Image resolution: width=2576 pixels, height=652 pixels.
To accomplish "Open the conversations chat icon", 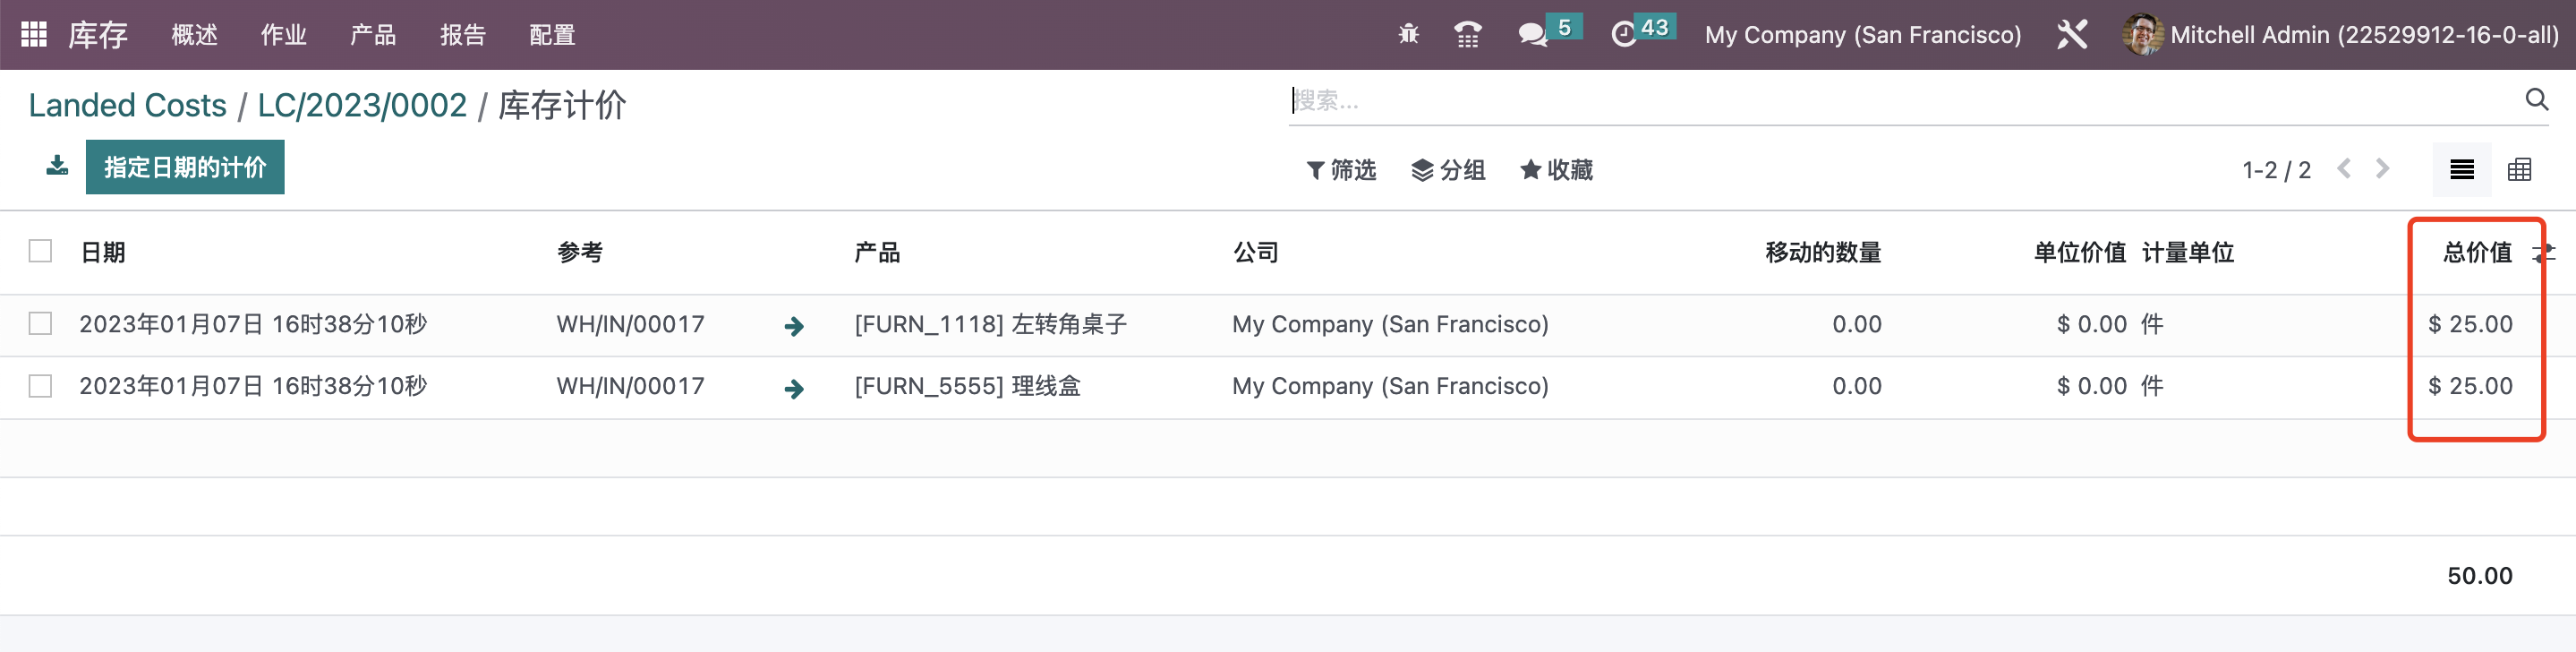I will click(x=1532, y=35).
